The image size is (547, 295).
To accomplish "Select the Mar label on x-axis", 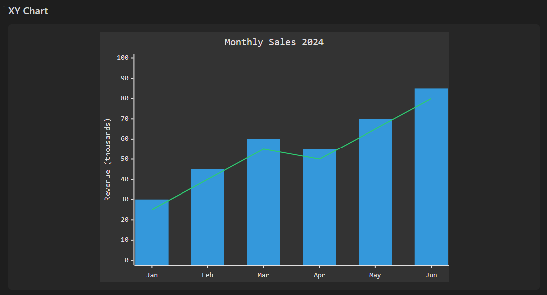I will coord(263,275).
